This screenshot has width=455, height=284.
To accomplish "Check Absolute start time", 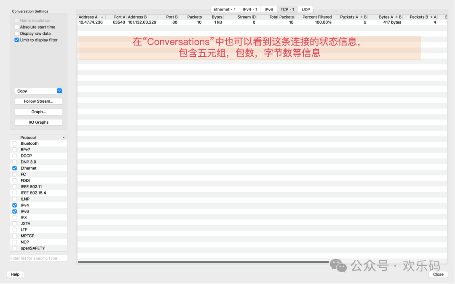I will 16,27.
